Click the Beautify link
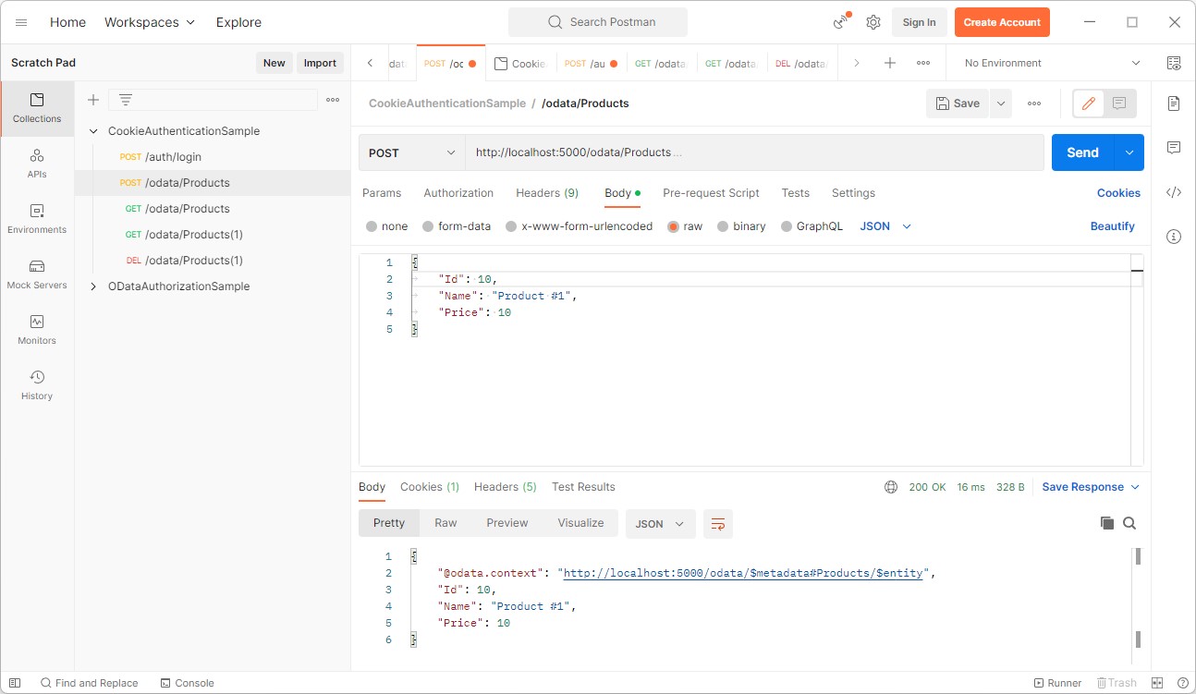 pos(1112,226)
